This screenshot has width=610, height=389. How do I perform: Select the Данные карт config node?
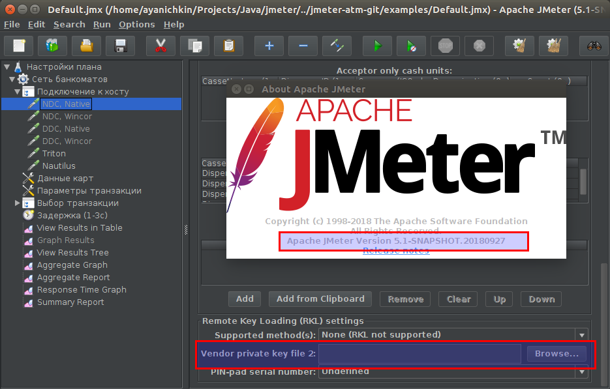[x=65, y=179]
